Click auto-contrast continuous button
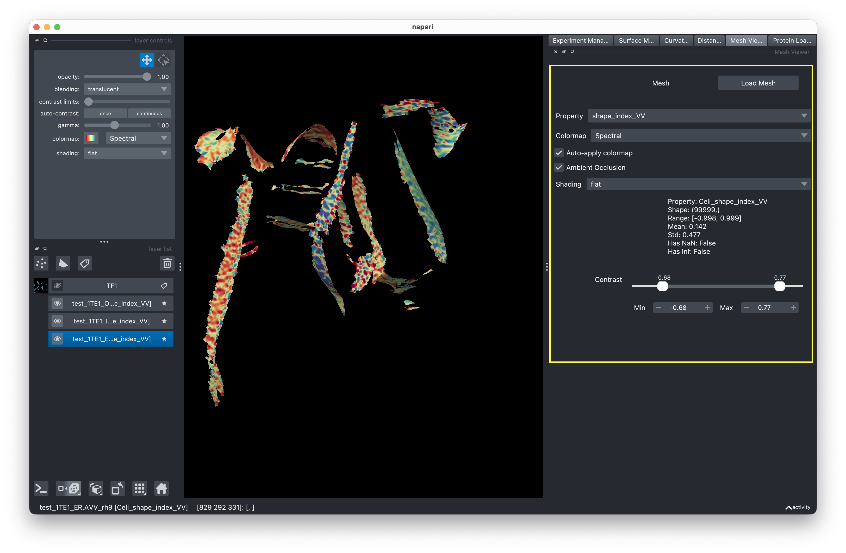 click(x=149, y=114)
